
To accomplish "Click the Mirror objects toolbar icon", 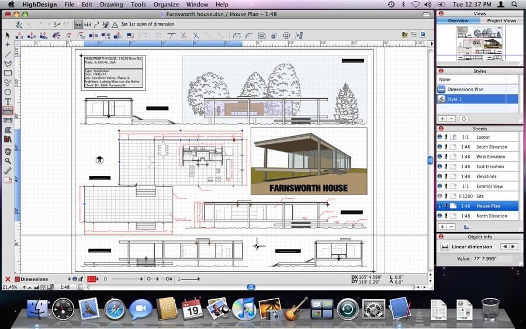I will 94,35.
